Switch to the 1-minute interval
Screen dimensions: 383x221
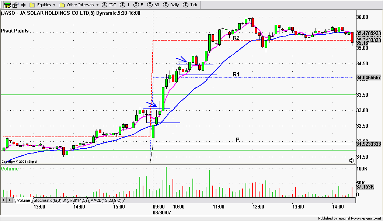click(x=125, y=5)
